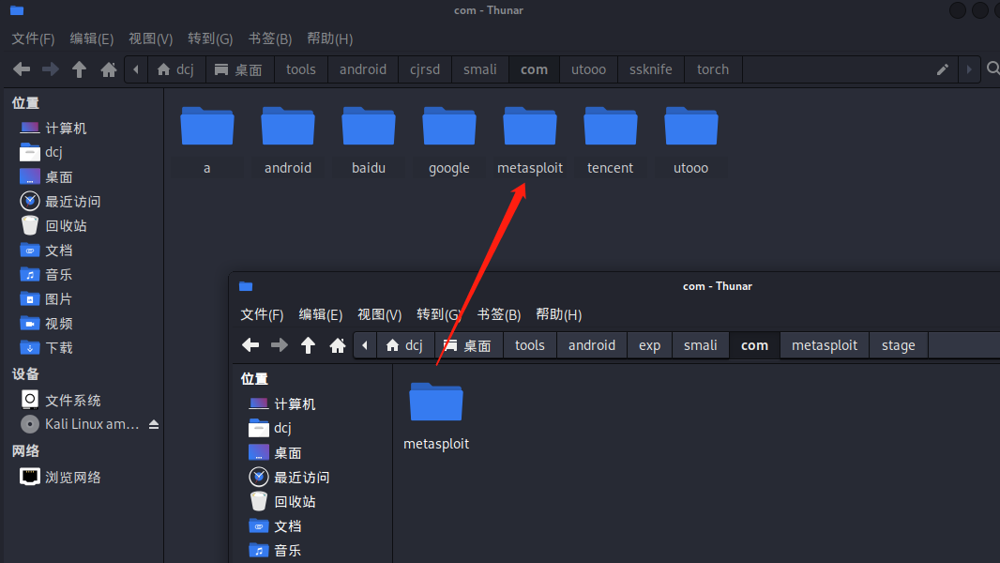
Task: Select the google folder
Action: [x=449, y=140]
